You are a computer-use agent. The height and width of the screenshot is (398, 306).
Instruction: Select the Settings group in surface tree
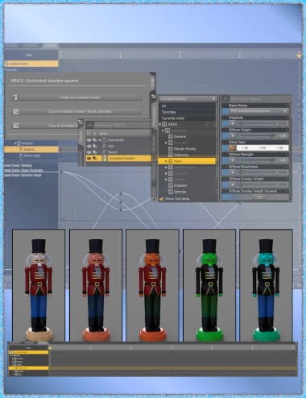(x=180, y=192)
